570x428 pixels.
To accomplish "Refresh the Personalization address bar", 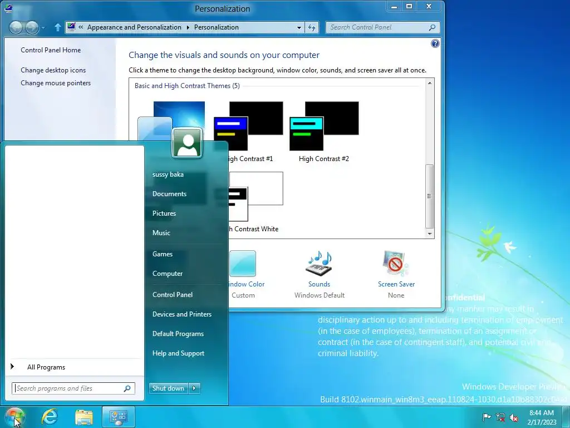I will point(312,27).
